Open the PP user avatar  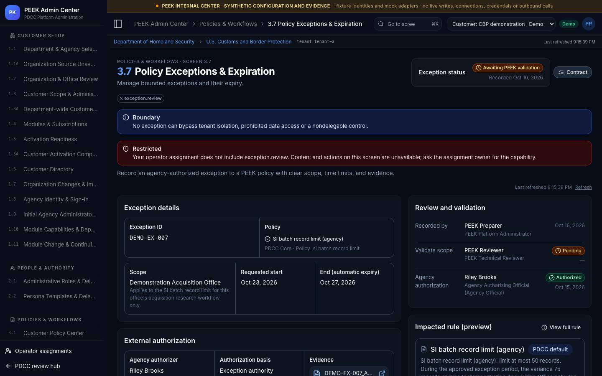(x=589, y=24)
